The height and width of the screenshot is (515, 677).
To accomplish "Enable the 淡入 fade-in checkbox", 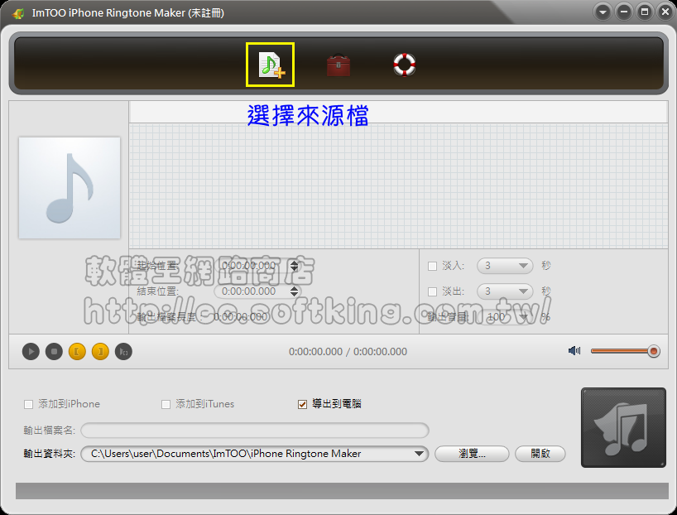I will coord(432,266).
